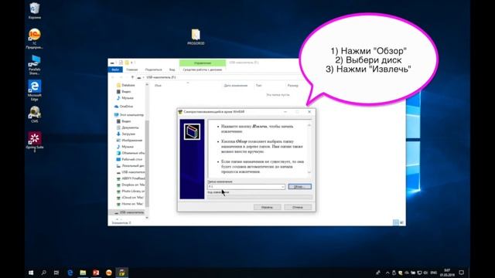The height and width of the screenshot is (278, 495).
Task: Select Этот компьютер in the sidebar
Action: point(129,115)
